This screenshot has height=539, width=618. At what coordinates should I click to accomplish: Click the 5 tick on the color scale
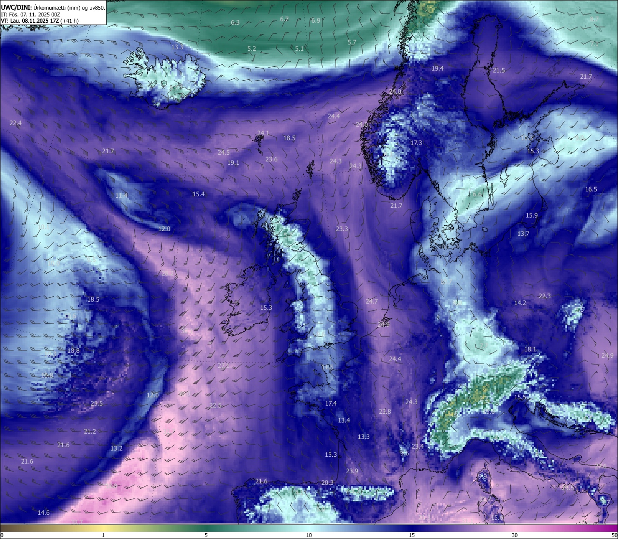(x=206, y=535)
